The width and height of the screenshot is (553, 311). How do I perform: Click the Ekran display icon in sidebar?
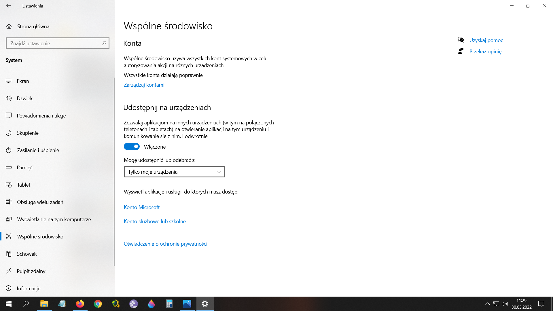(9, 81)
